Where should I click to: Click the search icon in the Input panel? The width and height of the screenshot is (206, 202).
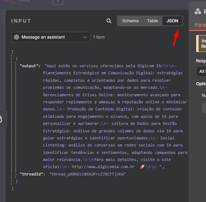pos(109,21)
